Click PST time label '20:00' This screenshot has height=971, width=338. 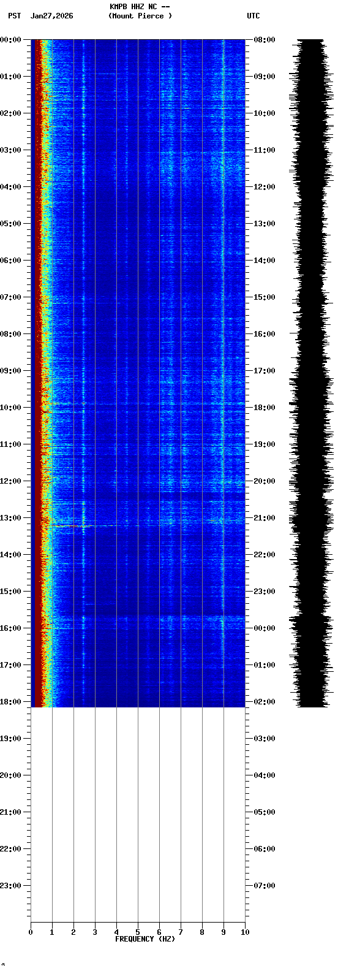point(10,775)
